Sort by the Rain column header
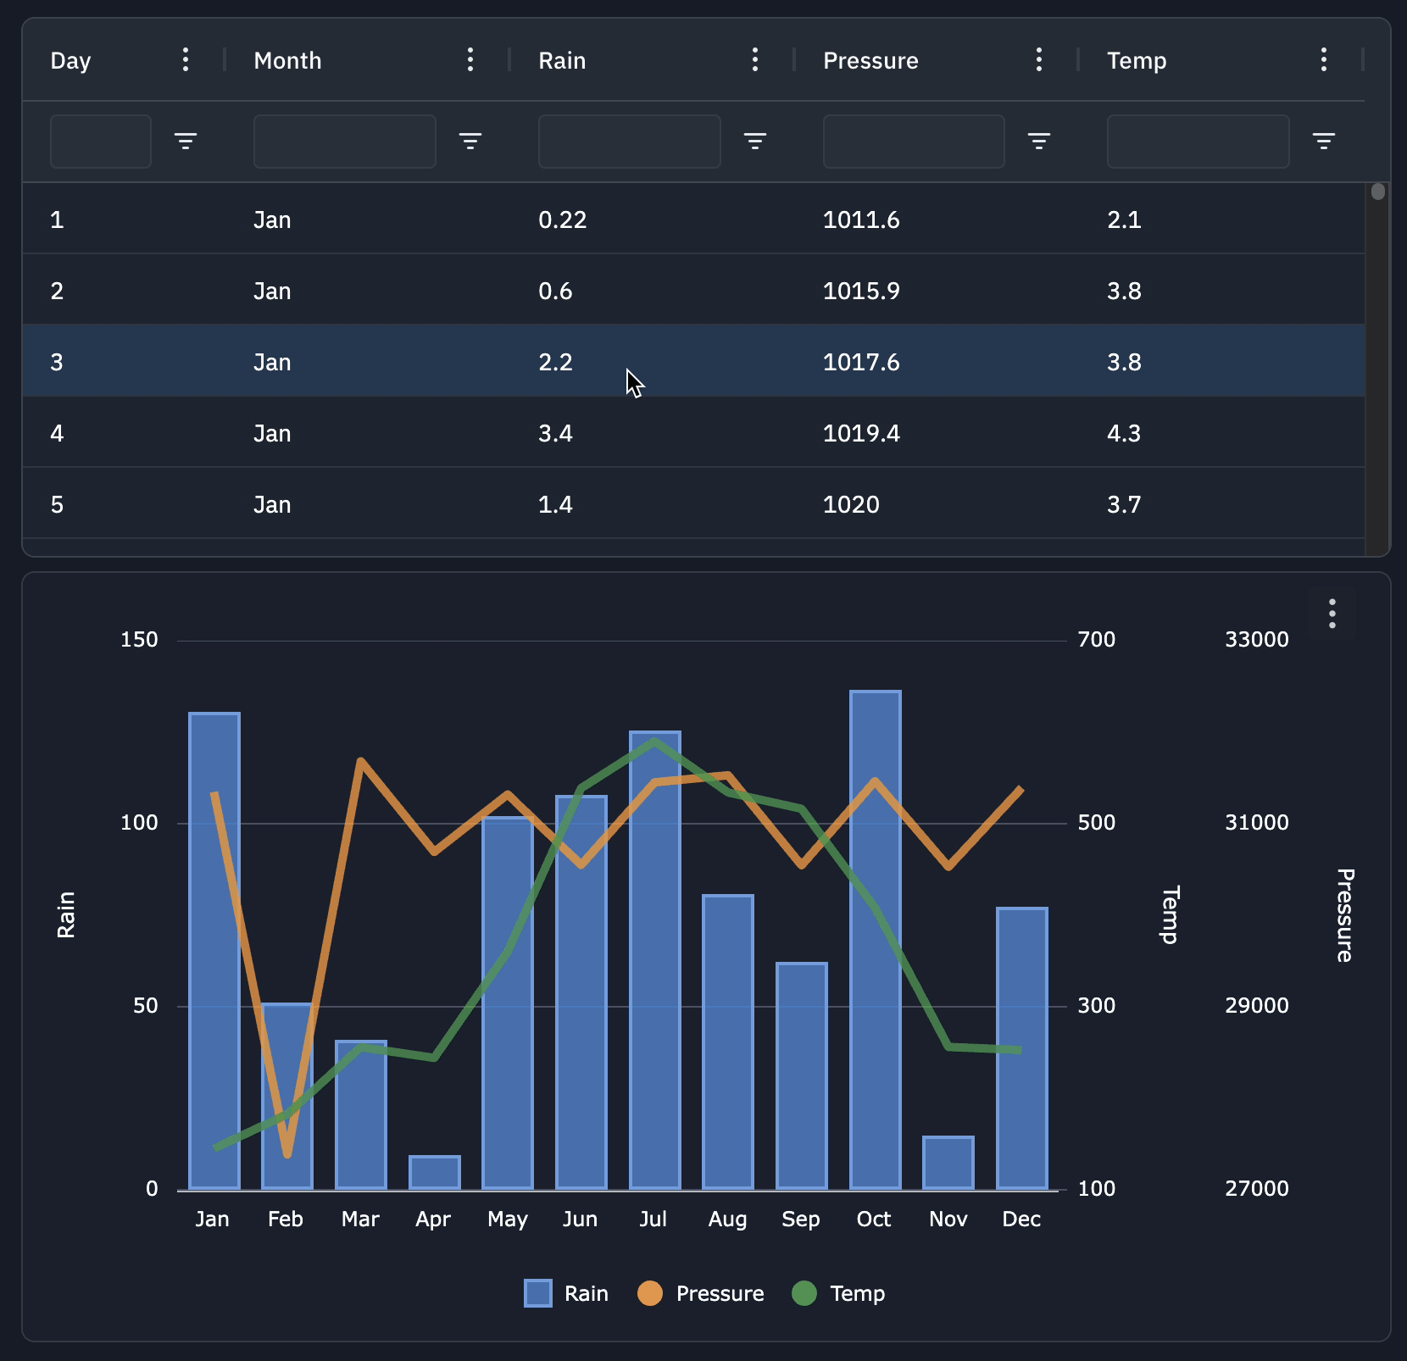Screen dimensions: 1407x1361 coord(562,61)
